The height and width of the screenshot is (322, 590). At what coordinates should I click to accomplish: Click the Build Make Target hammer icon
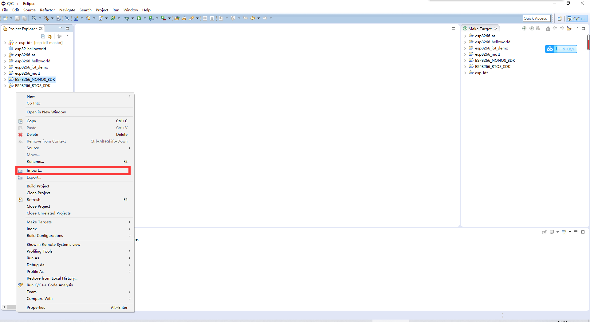coord(538,29)
